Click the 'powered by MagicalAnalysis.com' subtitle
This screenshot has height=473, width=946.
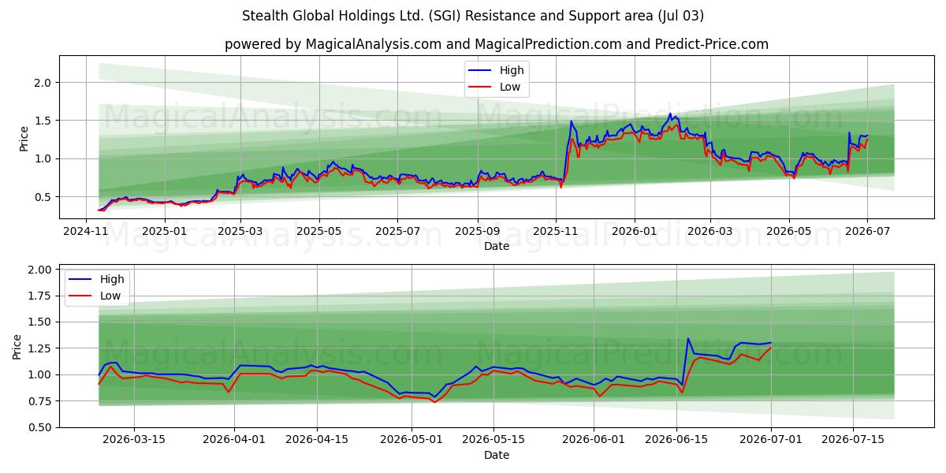point(496,44)
